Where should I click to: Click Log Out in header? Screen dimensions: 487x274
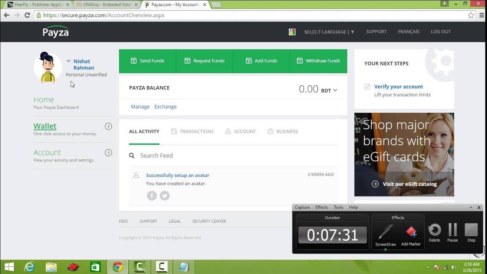tap(441, 32)
